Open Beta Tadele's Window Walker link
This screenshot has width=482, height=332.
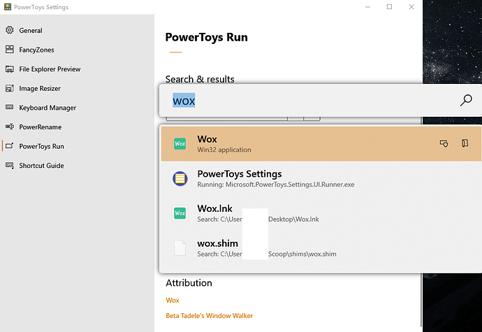[210, 316]
